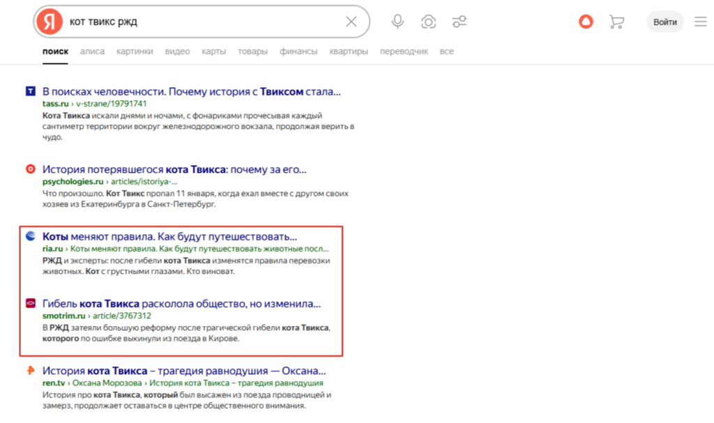Switch to the финансы tab
Screen dimensions: 714x423
(298, 52)
